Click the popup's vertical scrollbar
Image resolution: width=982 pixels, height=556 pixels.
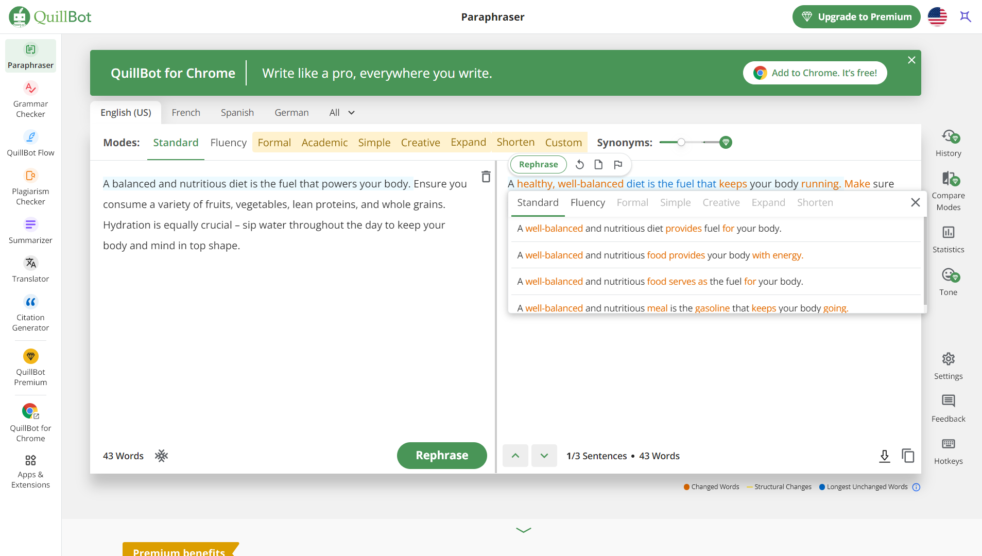click(925, 260)
